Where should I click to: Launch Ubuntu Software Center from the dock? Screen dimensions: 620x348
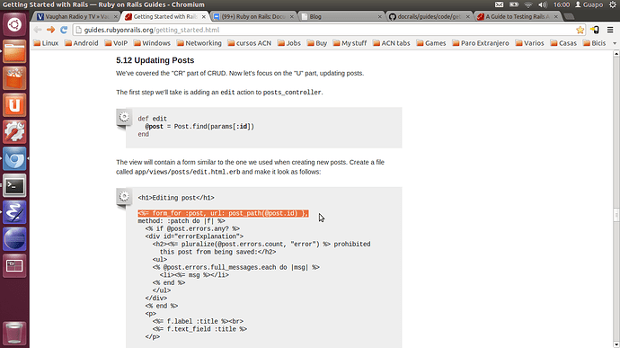pyautogui.click(x=14, y=78)
